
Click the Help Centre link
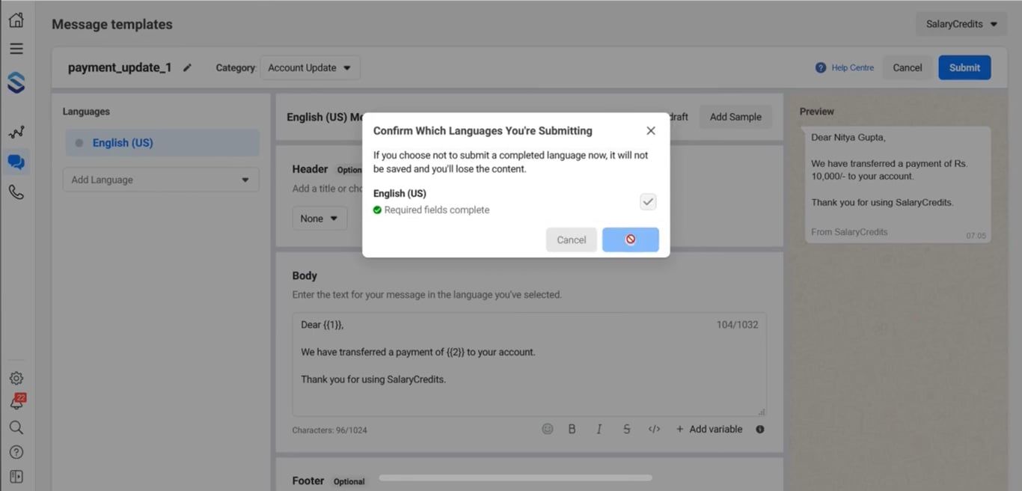tap(845, 67)
